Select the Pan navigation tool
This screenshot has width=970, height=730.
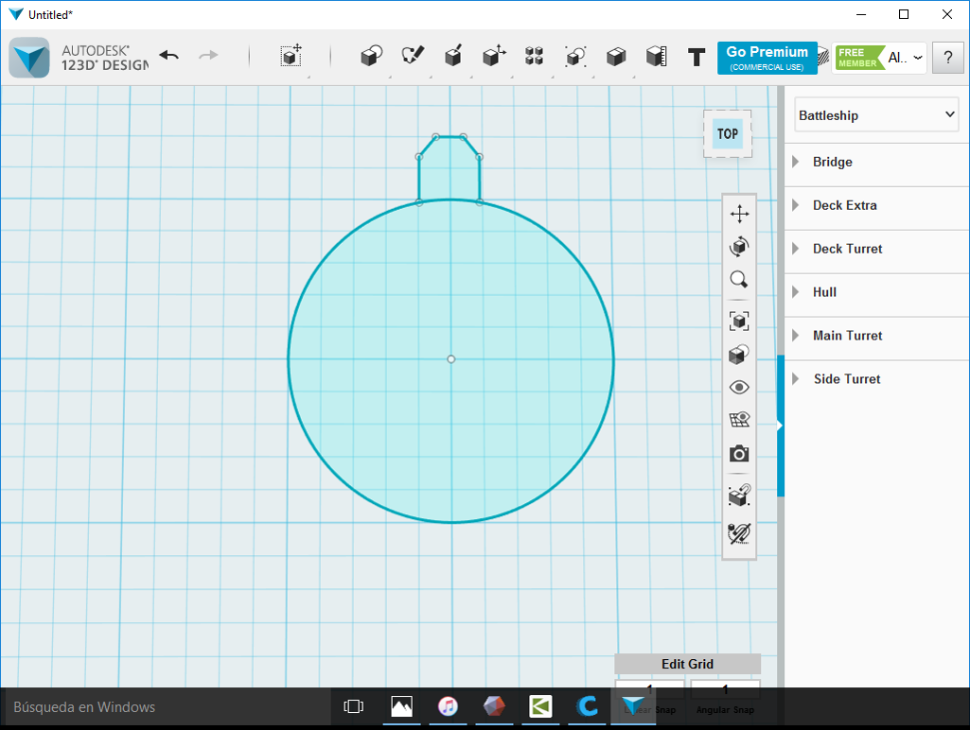click(739, 214)
